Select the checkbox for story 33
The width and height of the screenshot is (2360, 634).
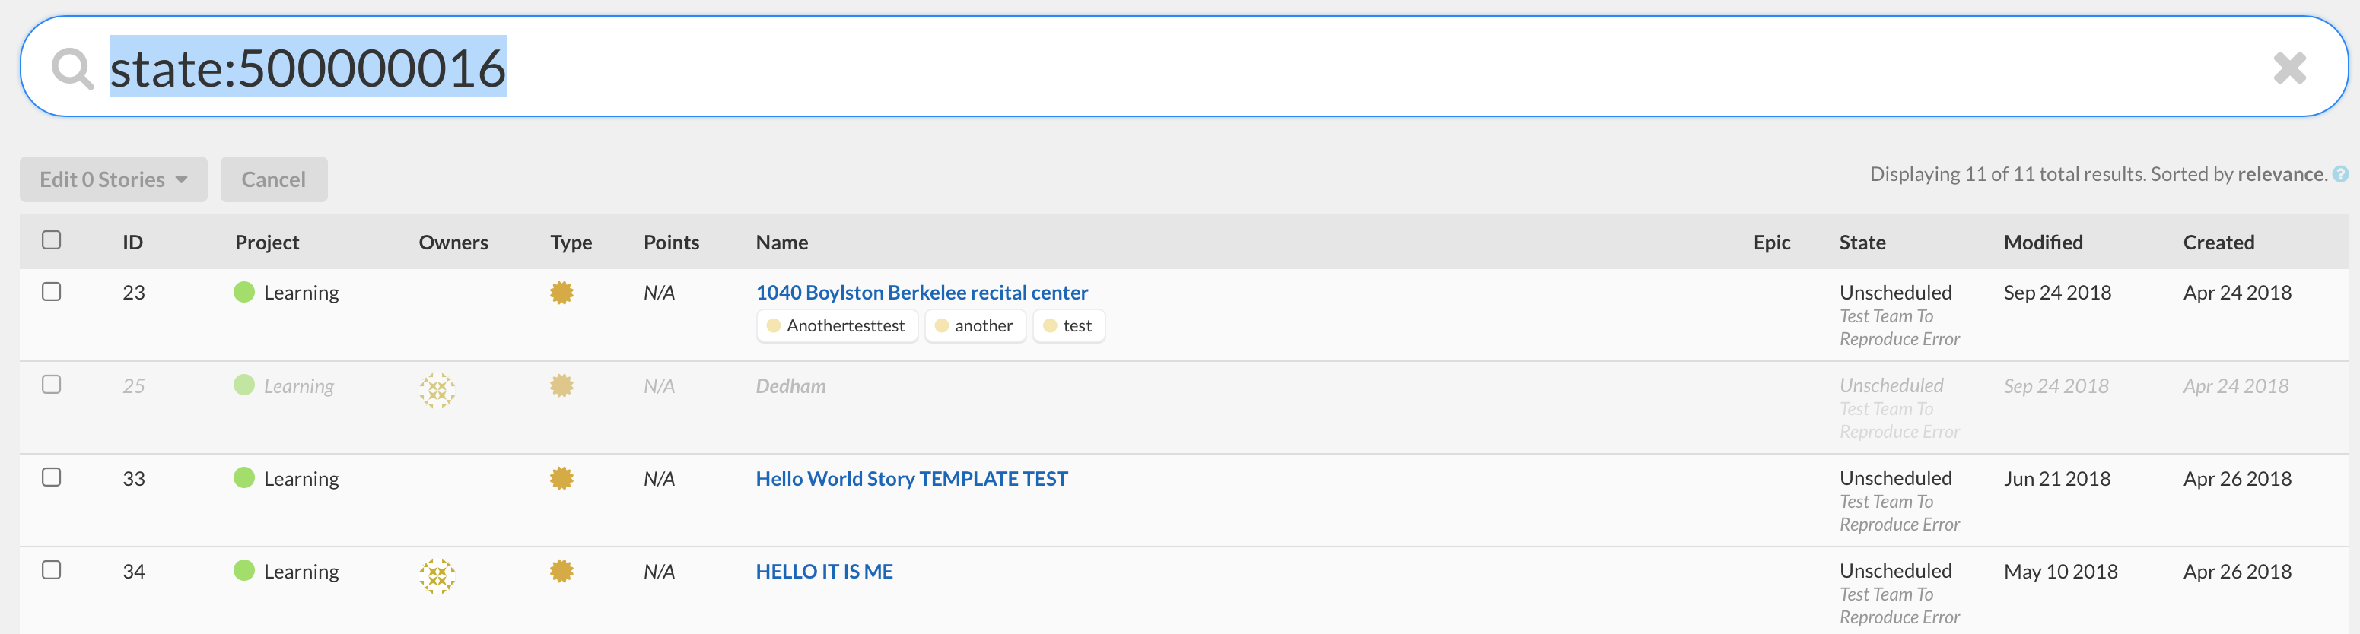(x=51, y=477)
